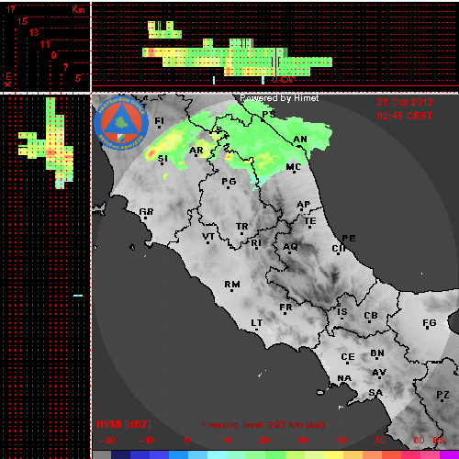Click the Powered by Himet text
The width and height of the screenshot is (459, 459).
pos(279,98)
